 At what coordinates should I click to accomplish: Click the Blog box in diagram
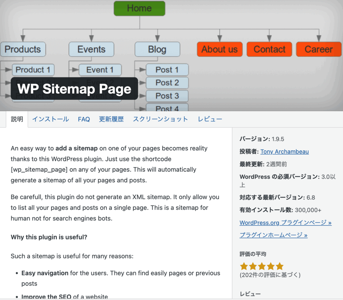(157, 49)
